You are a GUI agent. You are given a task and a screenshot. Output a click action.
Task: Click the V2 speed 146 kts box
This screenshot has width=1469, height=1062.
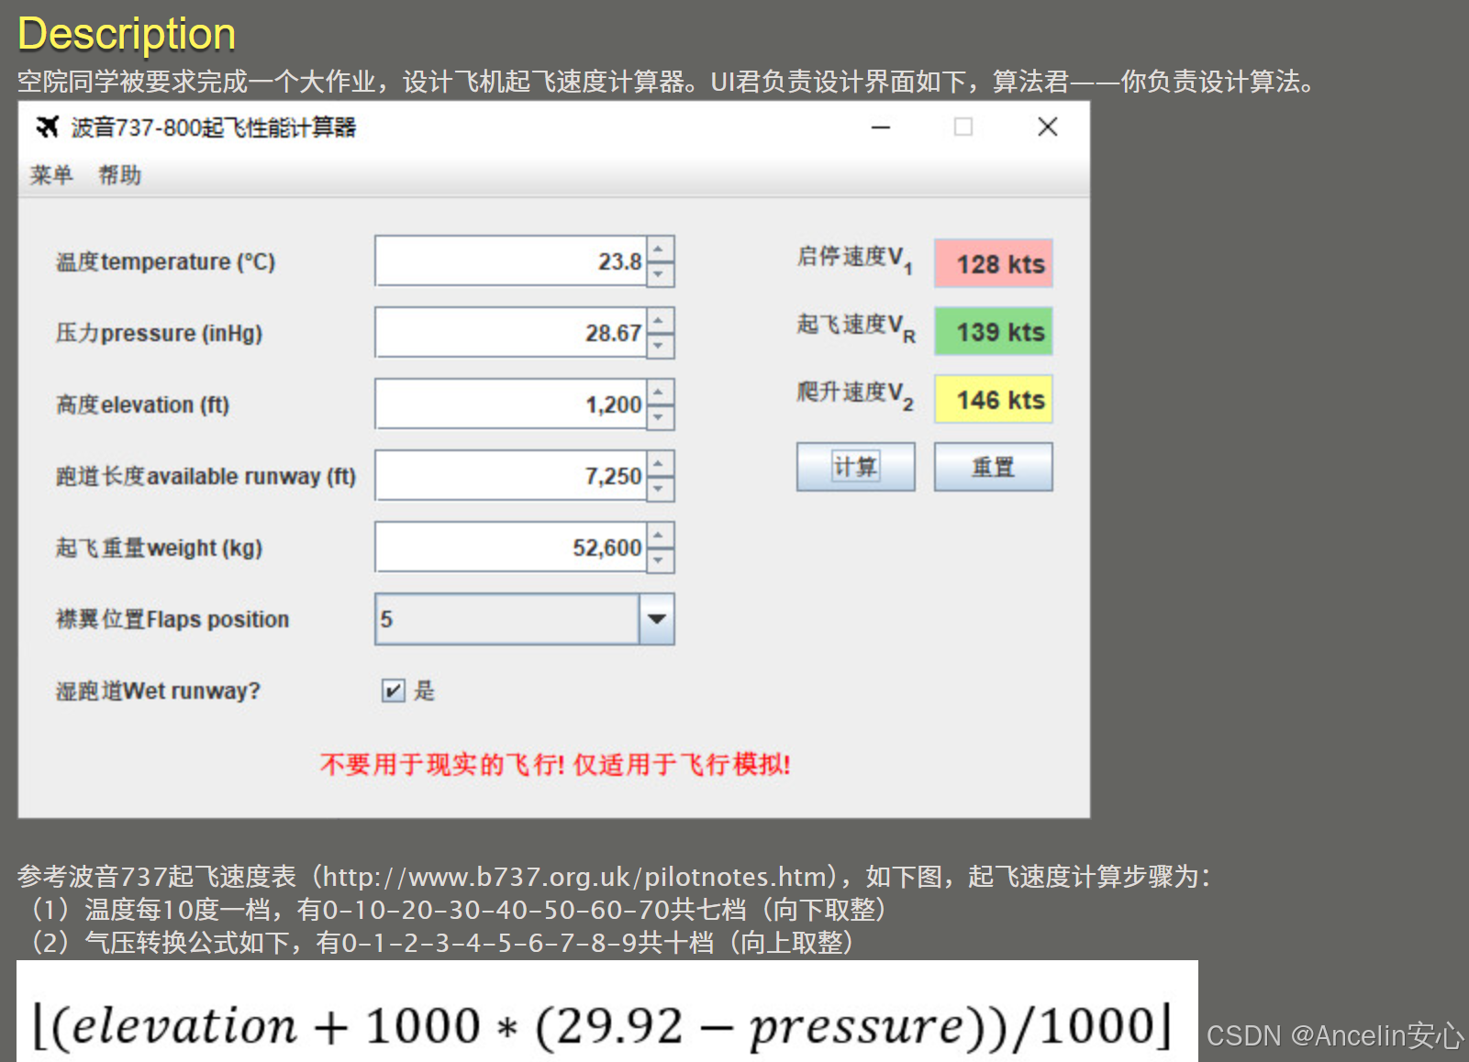coord(994,400)
